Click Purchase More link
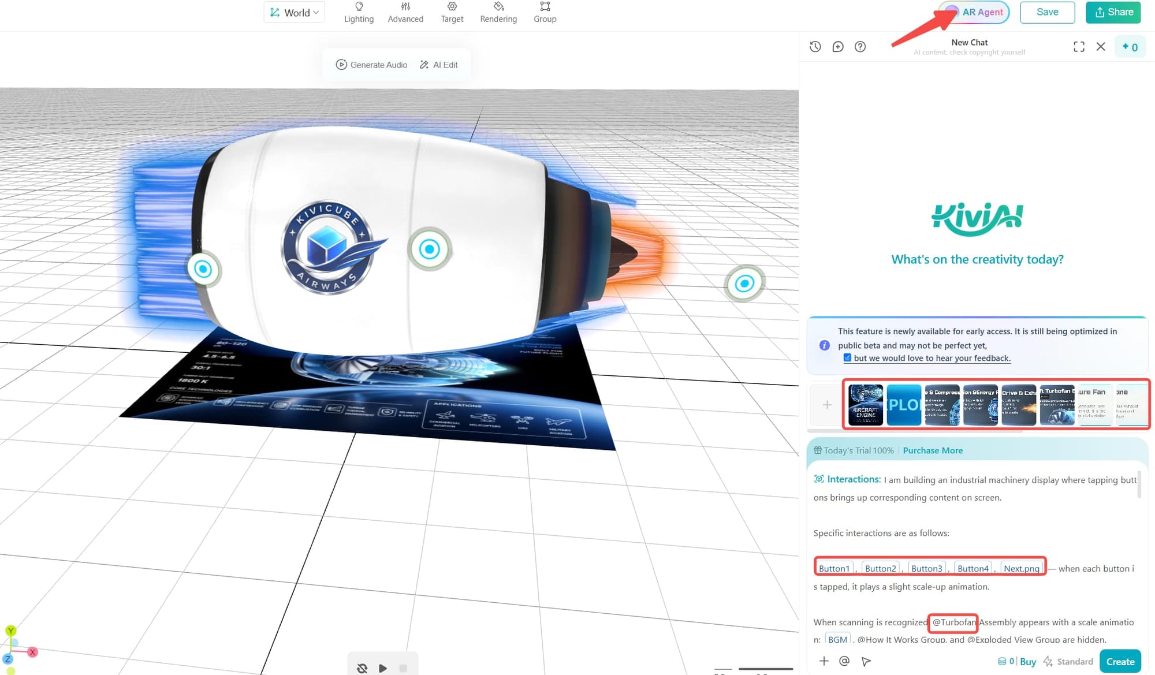This screenshot has height=675, width=1155. (x=933, y=450)
